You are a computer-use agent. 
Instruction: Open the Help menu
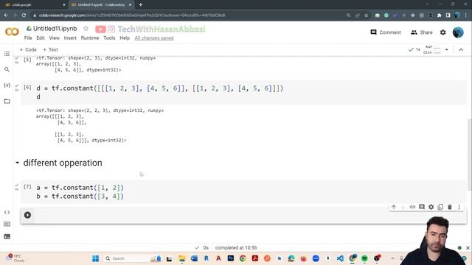pyautogui.click(x=125, y=38)
